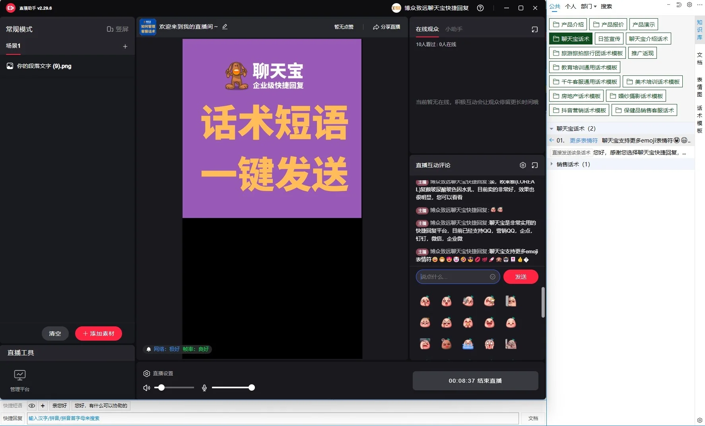Edit the live room title pencil icon
Screen dimensions: 705x426
pos(225,27)
